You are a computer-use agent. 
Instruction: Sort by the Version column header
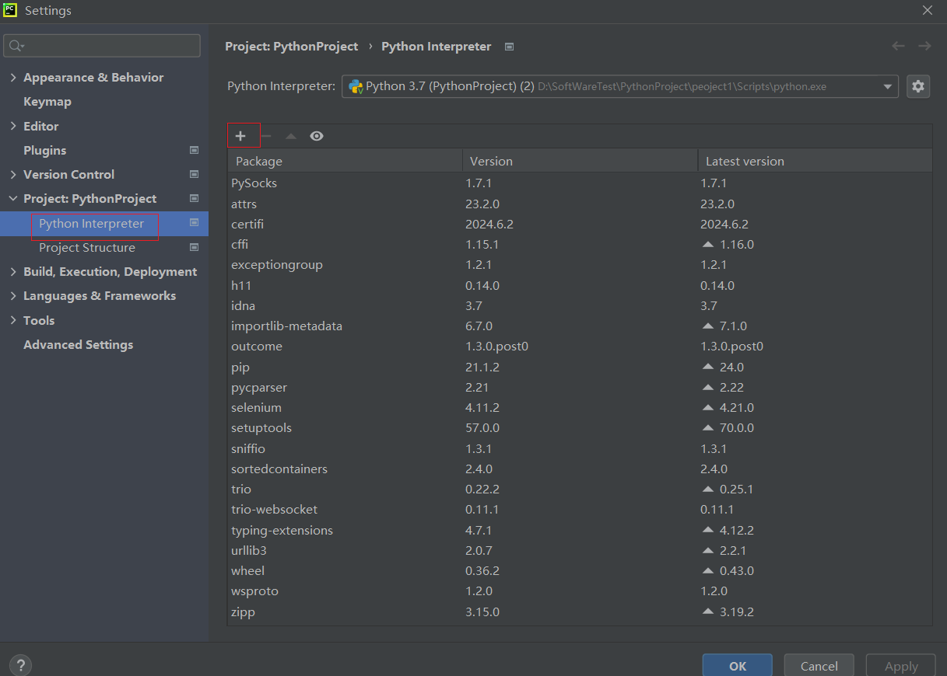[x=580, y=161]
